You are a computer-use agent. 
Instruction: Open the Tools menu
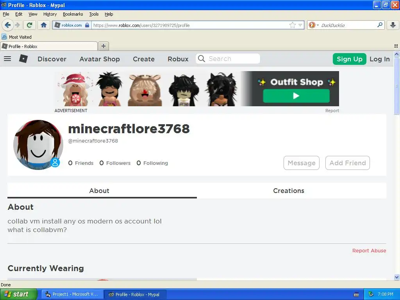(x=94, y=14)
